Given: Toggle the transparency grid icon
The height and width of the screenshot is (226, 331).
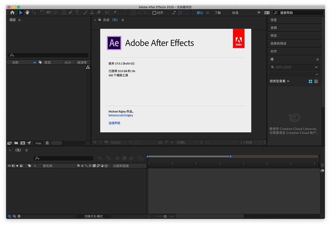Looking at the screenshot, I should 207,142.
